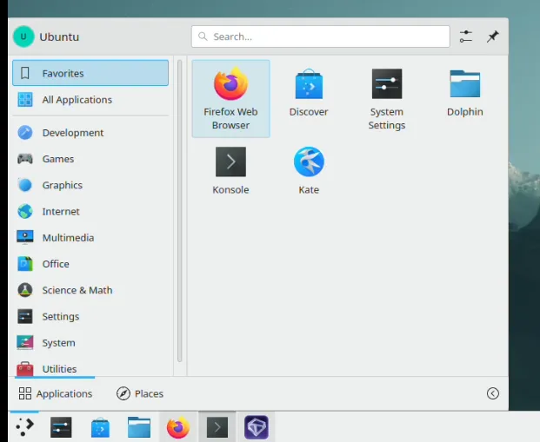Select the Favorites category
Viewport: 540px width, 442px height.
(x=90, y=73)
